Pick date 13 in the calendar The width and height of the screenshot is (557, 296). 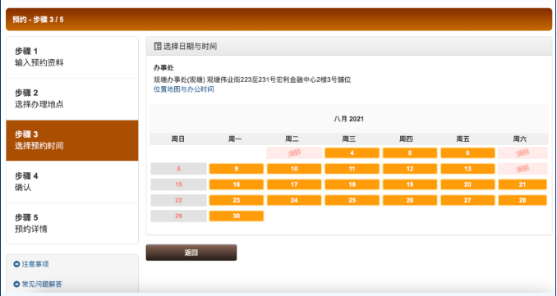(467, 169)
